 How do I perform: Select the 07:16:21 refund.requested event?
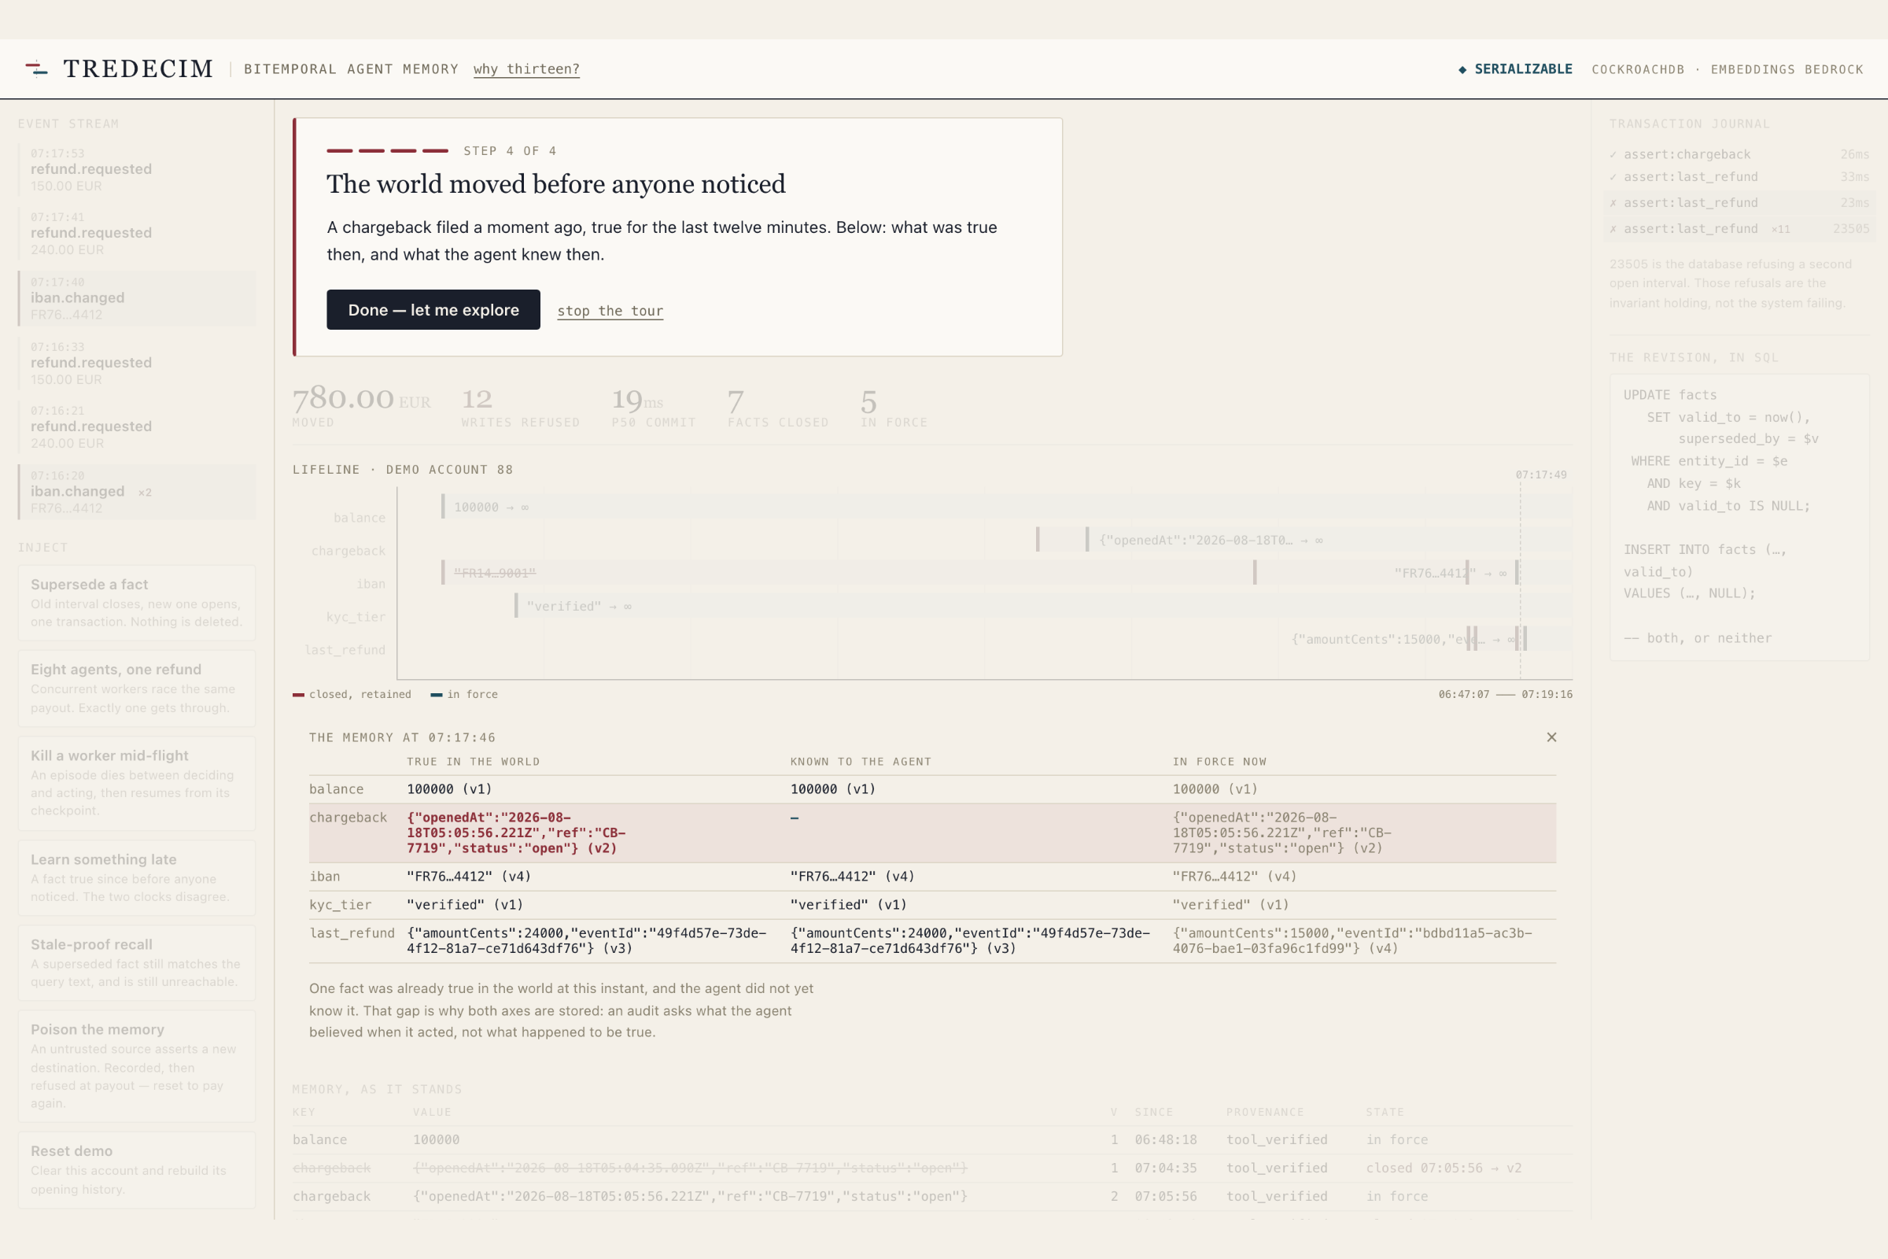pyautogui.click(x=136, y=427)
